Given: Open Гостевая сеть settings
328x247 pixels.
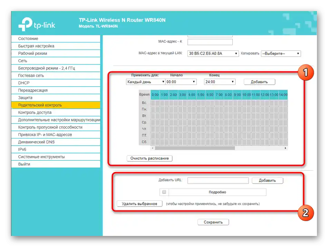Looking at the screenshot, I should pos(56,76).
